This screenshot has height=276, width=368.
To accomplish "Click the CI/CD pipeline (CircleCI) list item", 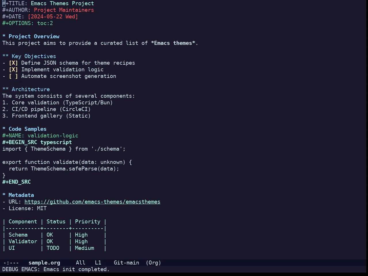I will [x=47, y=109].
